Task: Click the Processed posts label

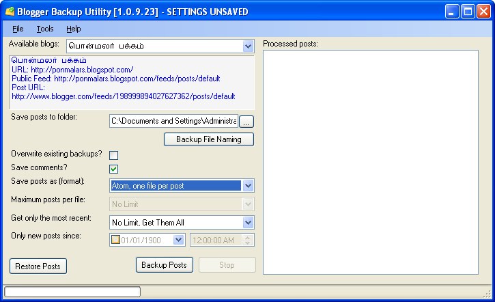Action: (290, 44)
